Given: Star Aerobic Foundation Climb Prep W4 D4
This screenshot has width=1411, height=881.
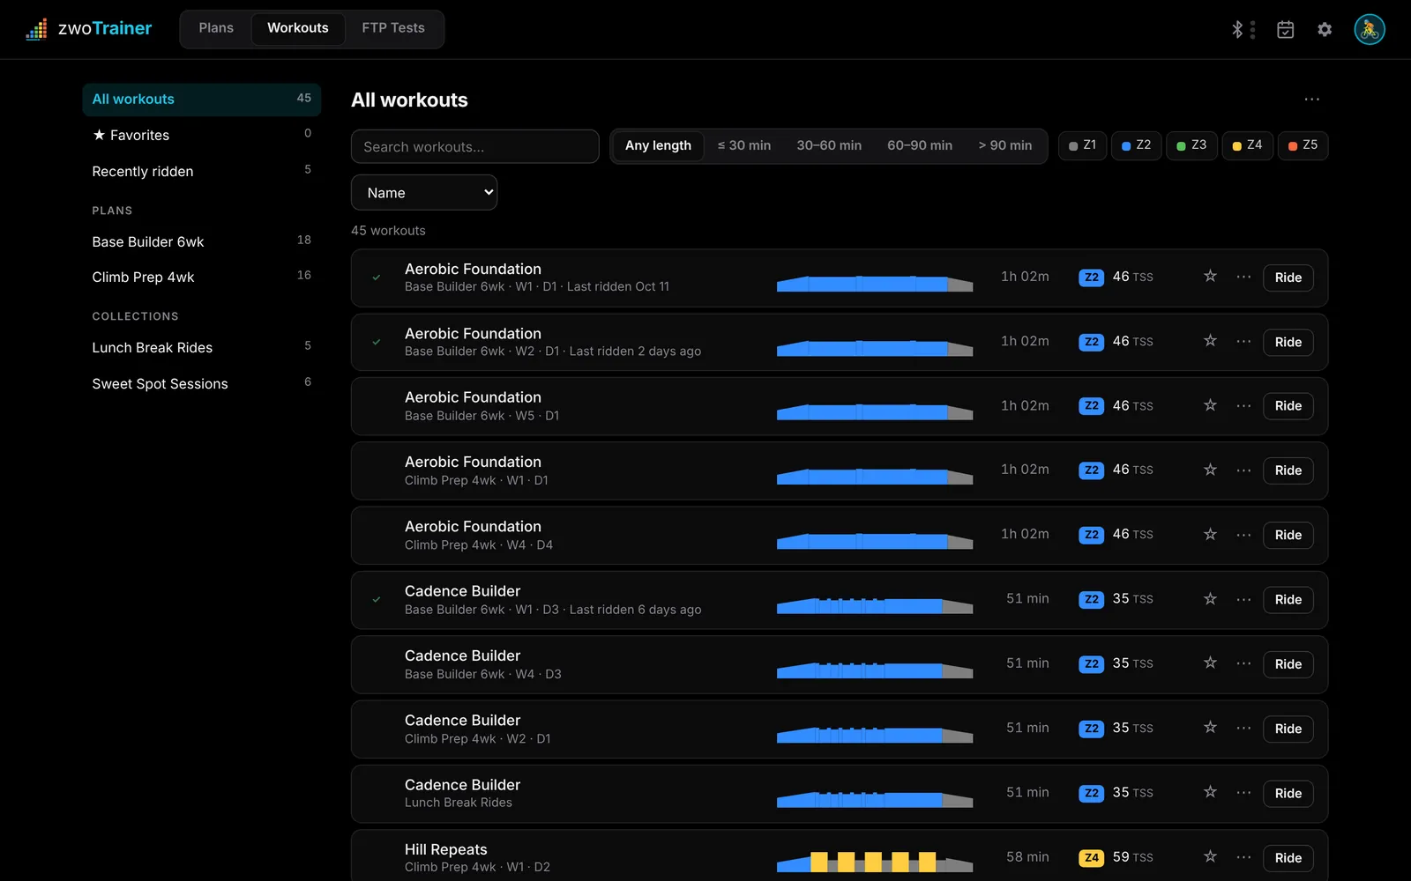Looking at the screenshot, I should 1210,534.
